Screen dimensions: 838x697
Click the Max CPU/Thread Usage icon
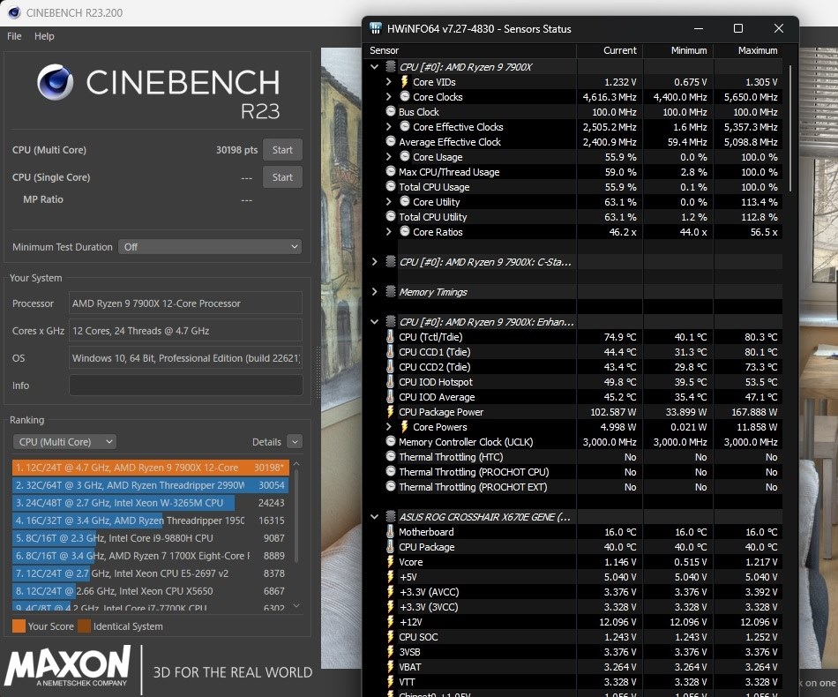391,171
